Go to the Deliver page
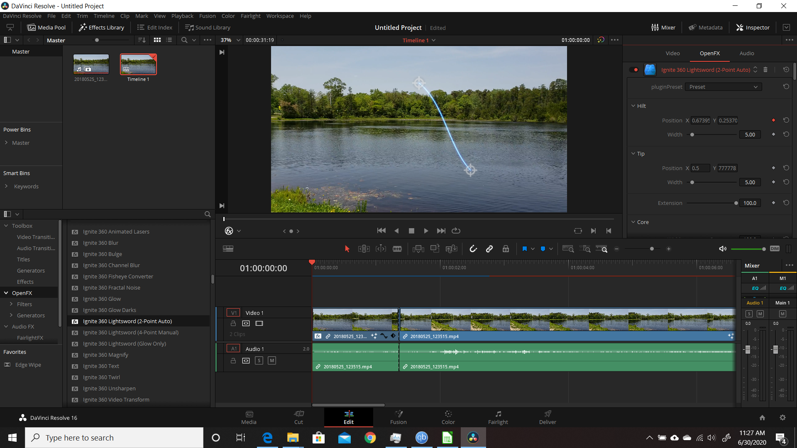 tap(548, 417)
